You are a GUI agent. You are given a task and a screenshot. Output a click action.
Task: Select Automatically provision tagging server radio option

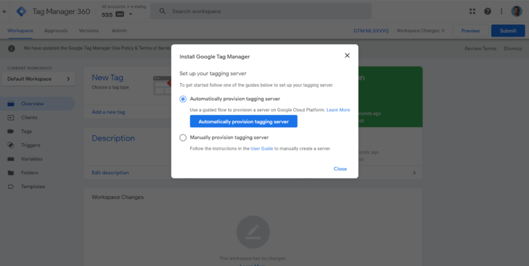pos(183,98)
